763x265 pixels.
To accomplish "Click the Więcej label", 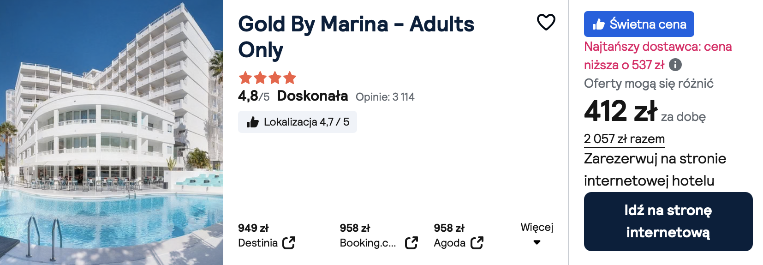I will click(536, 227).
